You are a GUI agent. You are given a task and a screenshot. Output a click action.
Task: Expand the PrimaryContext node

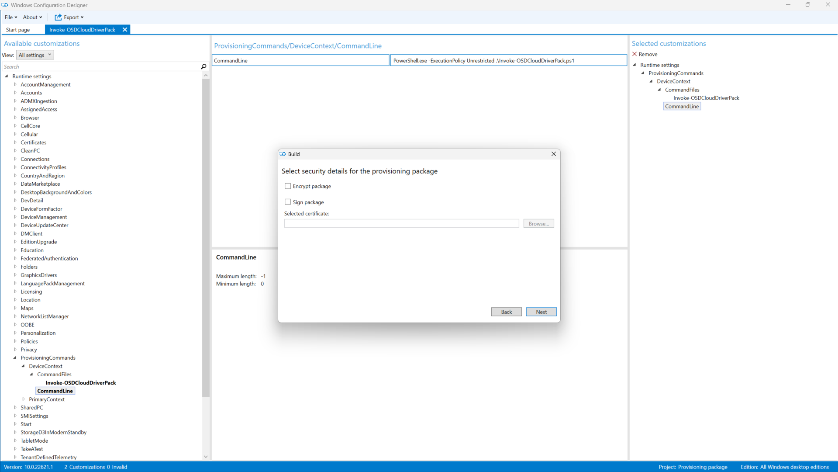click(24, 399)
